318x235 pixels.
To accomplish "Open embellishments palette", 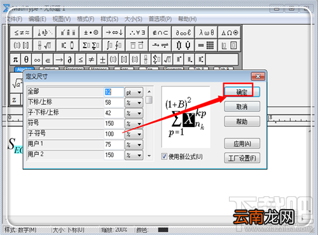I will tap(67, 32).
